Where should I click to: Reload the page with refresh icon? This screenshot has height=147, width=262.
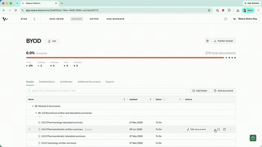[16, 10]
